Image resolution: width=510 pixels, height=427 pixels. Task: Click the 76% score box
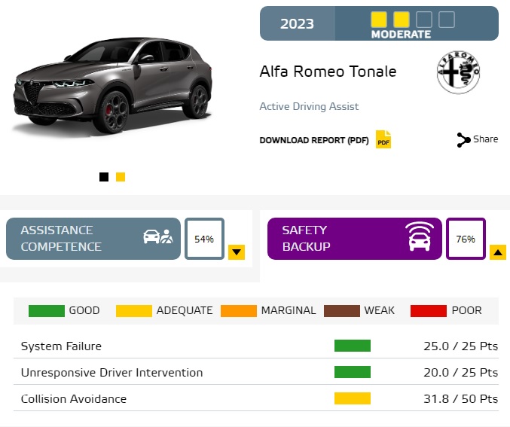(x=466, y=239)
